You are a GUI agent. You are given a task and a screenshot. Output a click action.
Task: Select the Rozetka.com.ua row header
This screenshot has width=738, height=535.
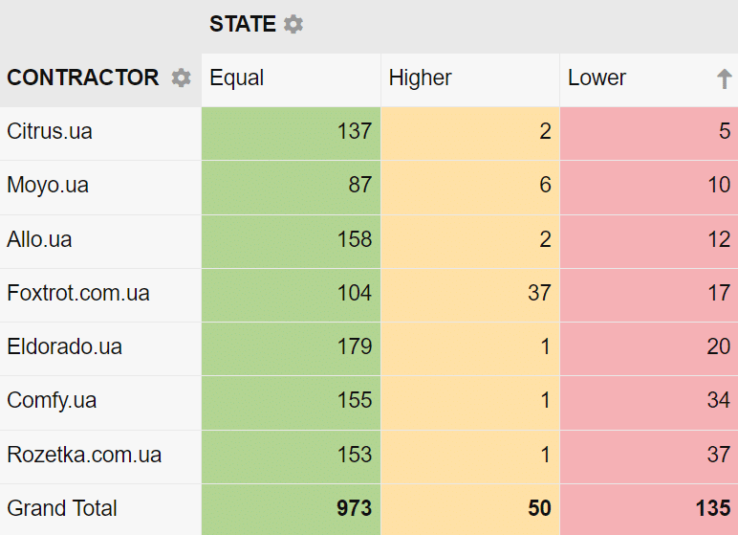84,455
